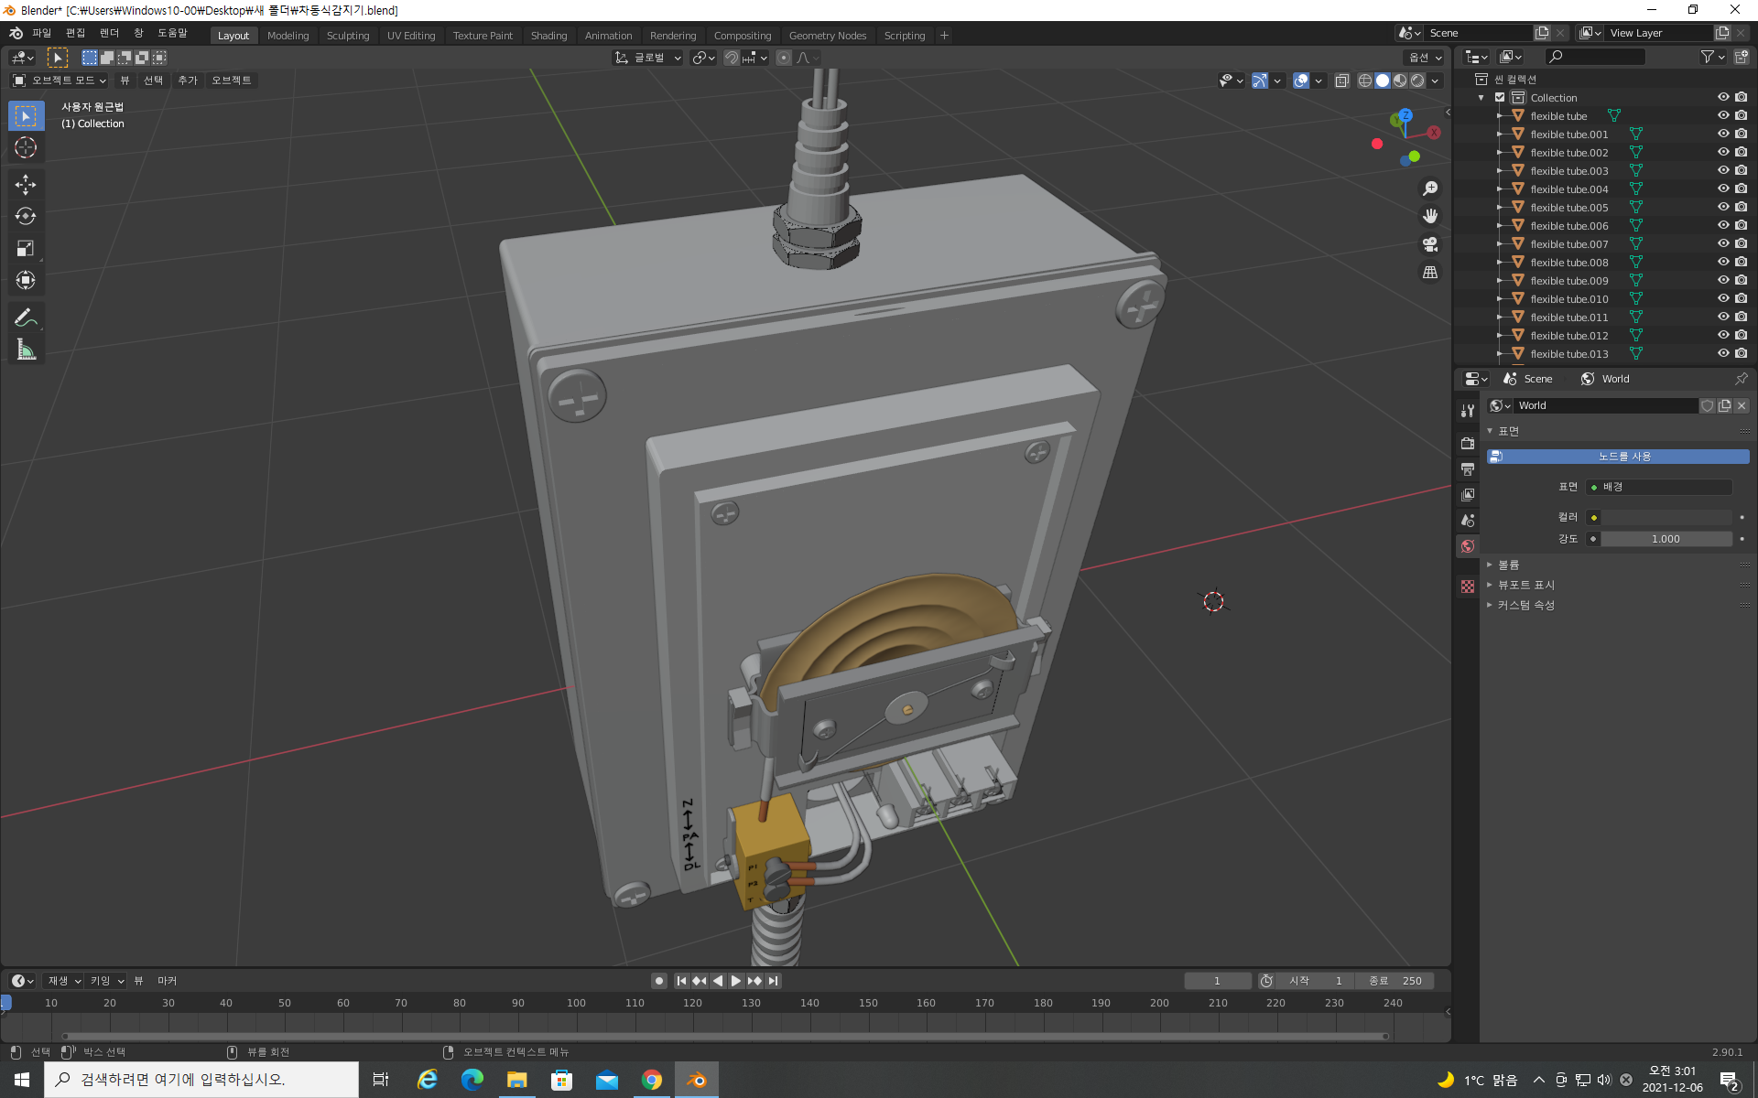The width and height of the screenshot is (1758, 1098).
Task: Hide flexible tube.003 in viewport
Action: coord(1722,170)
